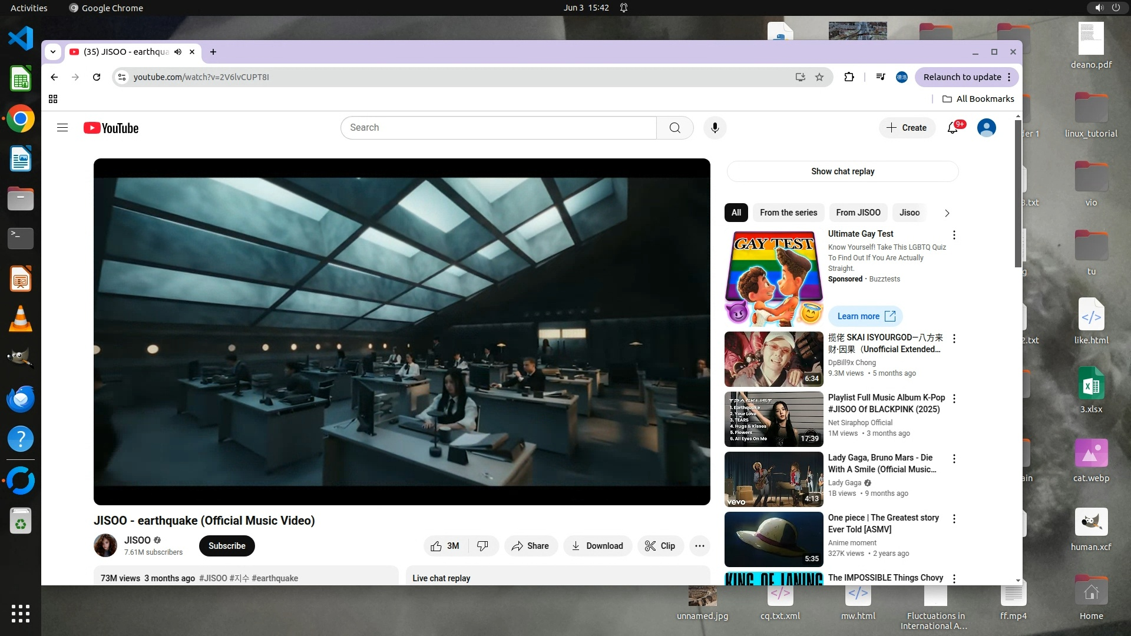Open tab search dropdown arrow
Screen dimensions: 1131x636
53,52
